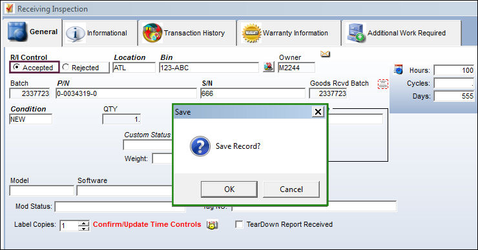Click the Hours field showing 100

(x=454, y=70)
